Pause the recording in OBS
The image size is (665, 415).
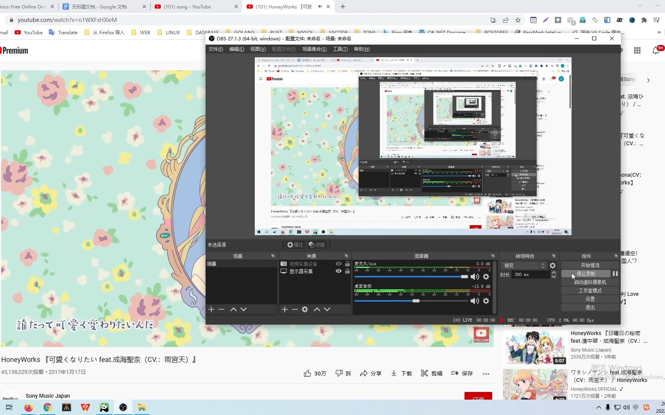pyautogui.click(x=615, y=274)
